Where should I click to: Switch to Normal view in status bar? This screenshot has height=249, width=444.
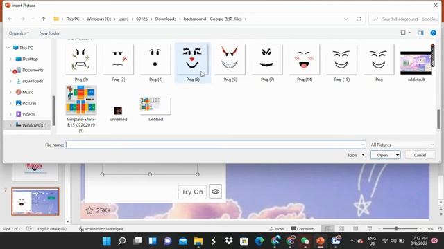pyautogui.click(x=328, y=229)
